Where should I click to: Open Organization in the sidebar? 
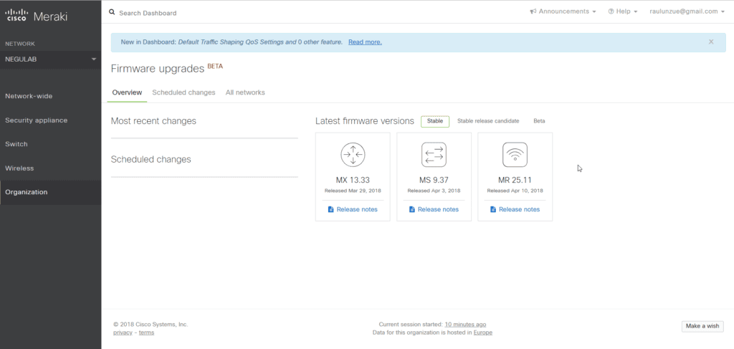pyautogui.click(x=51, y=192)
